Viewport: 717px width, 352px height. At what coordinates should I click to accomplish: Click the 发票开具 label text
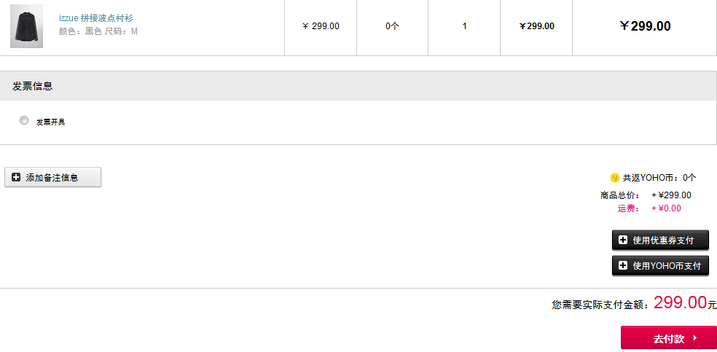coord(51,122)
